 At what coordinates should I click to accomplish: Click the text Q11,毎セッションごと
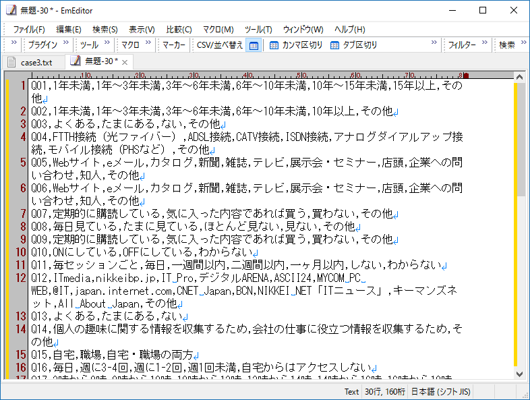click(84, 265)
